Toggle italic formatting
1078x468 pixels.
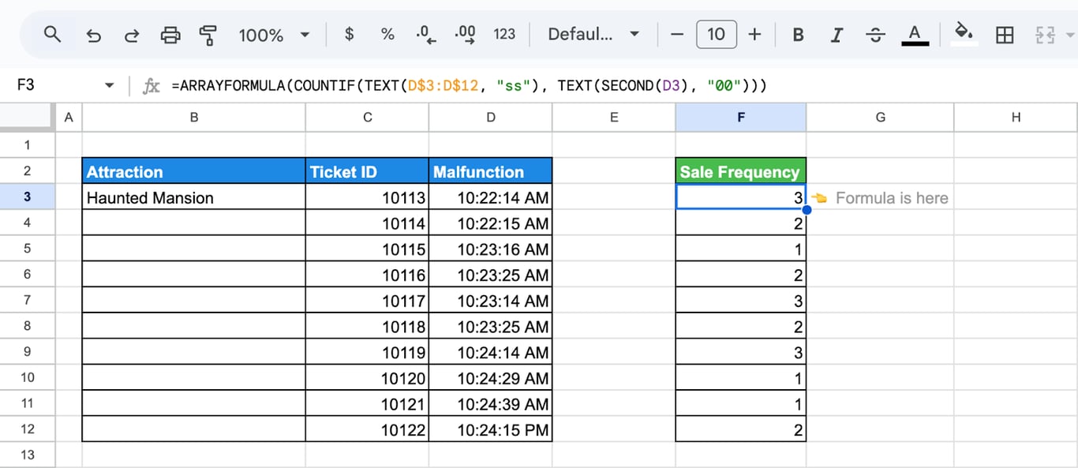(837, 35)
